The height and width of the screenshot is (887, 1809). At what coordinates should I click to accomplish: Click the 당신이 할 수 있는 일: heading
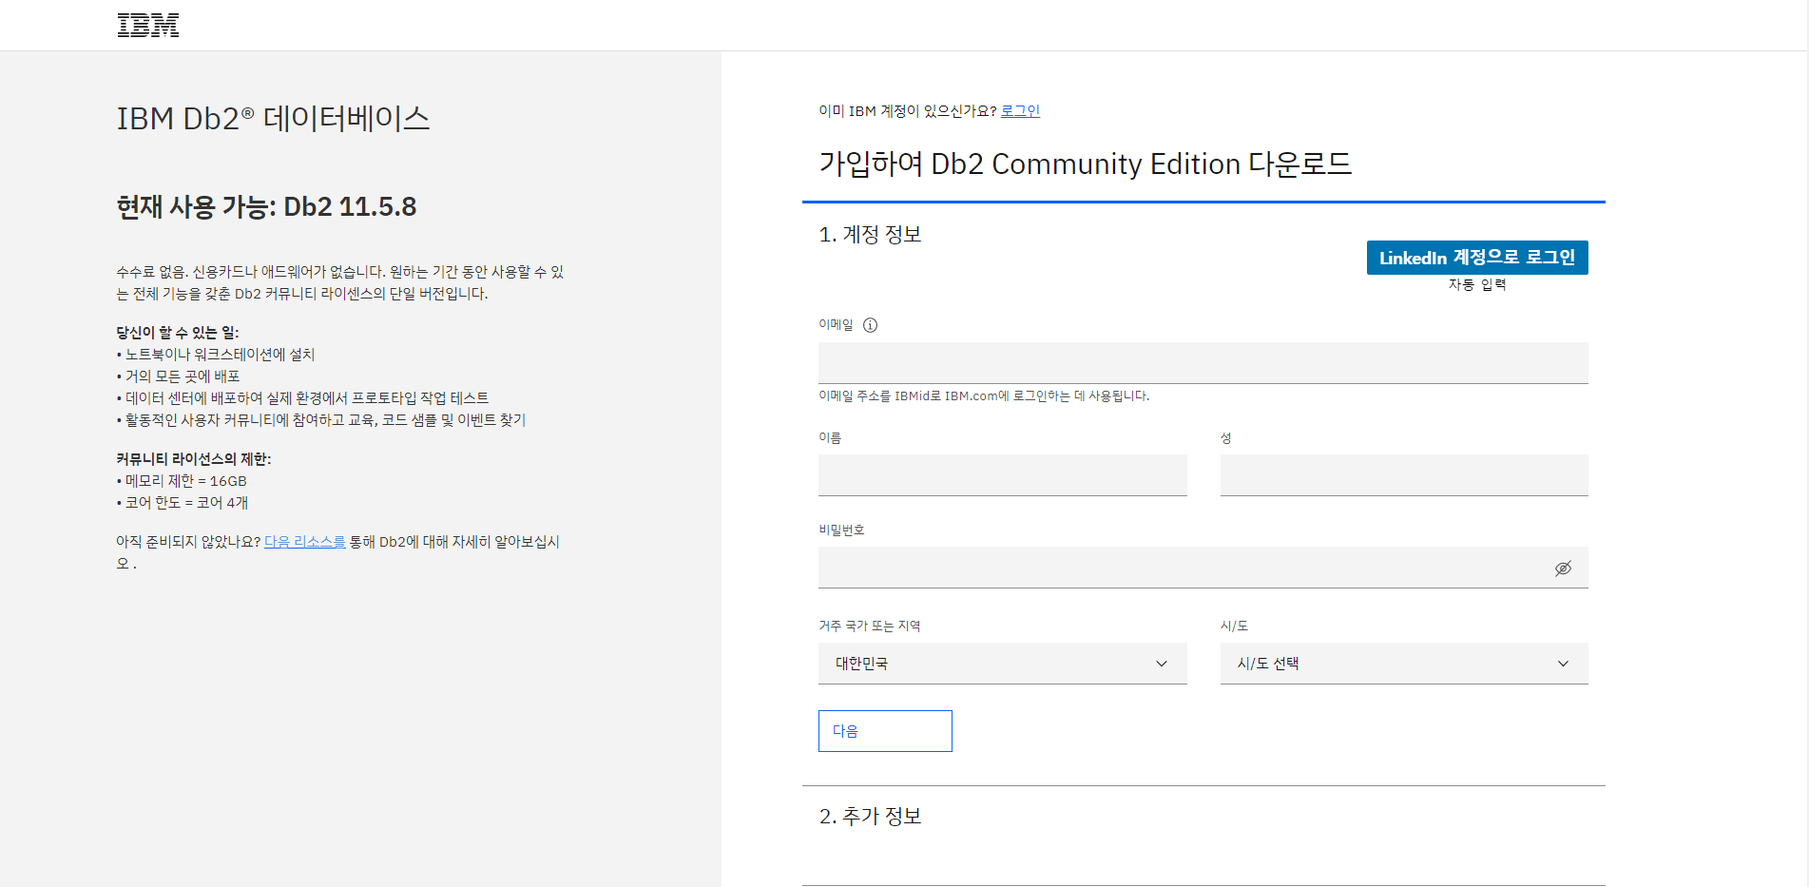pos(178,333)
